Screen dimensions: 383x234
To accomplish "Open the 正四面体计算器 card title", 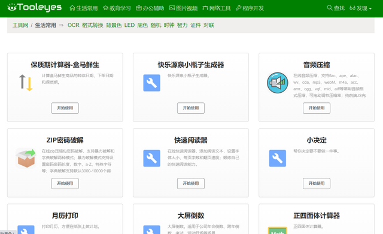I will point(317,215).
